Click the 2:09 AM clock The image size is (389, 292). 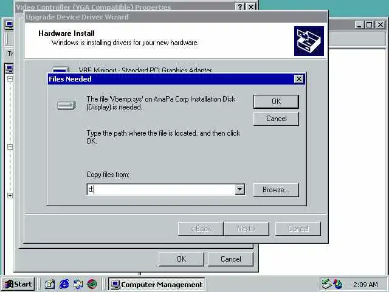point(365,285)
